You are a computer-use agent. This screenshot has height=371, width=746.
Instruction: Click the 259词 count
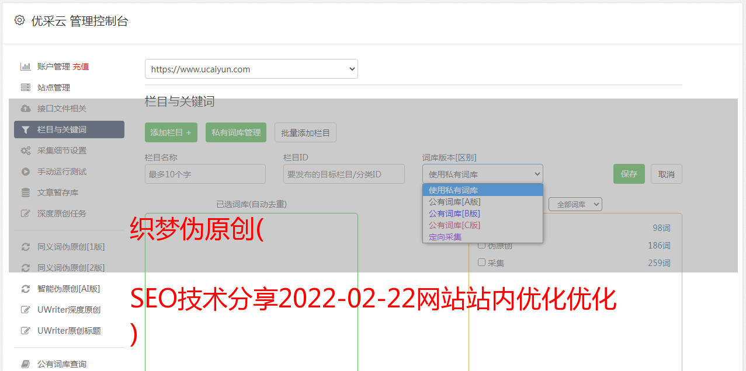pyautogui.click(x=659, y=263)
